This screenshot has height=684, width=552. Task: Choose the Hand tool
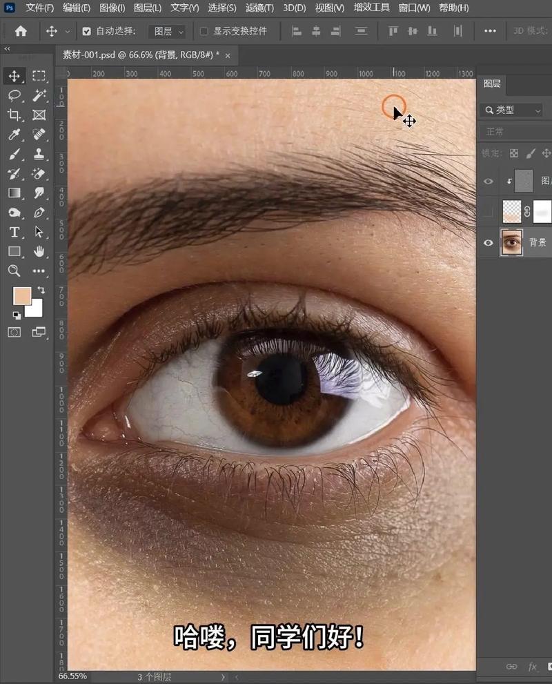point(39,251)
